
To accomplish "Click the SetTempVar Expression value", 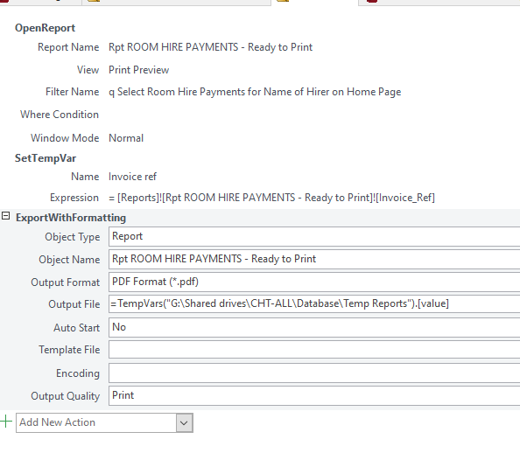I will 271,198.
